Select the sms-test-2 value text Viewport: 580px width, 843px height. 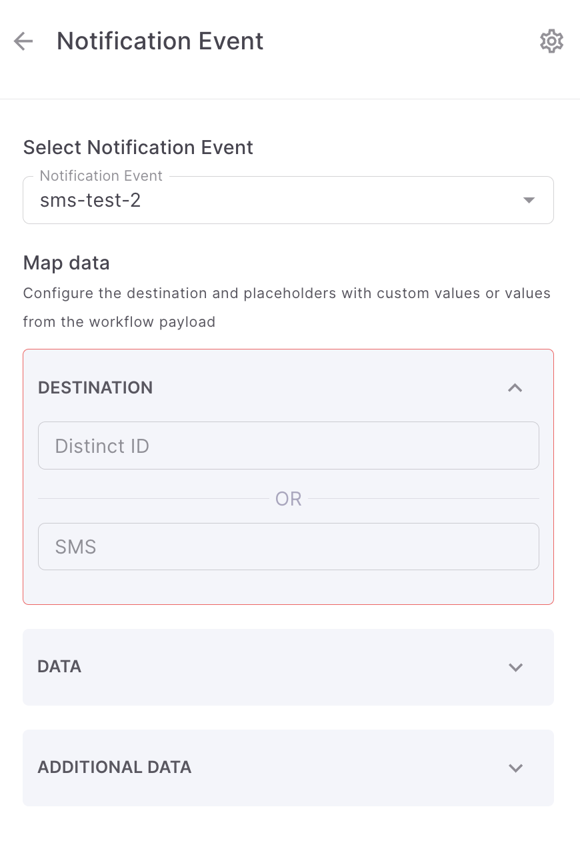click(91, 200)
